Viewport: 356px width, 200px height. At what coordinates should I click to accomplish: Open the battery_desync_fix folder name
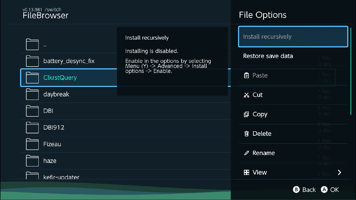[69, 61]
